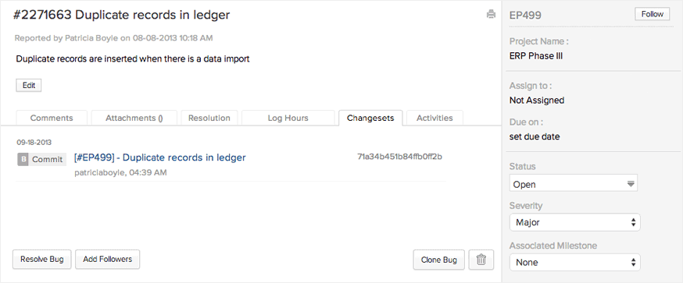Click the commit badge icon
Image resolution: width=683 pixels, height=283 pixels.
point(23,160)
